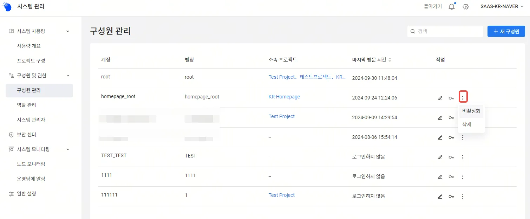530x219 pixels.
Task: Edit member visited 2024-08-06 15:54:14
Action: pyautogui.click(x=440, y=137)
